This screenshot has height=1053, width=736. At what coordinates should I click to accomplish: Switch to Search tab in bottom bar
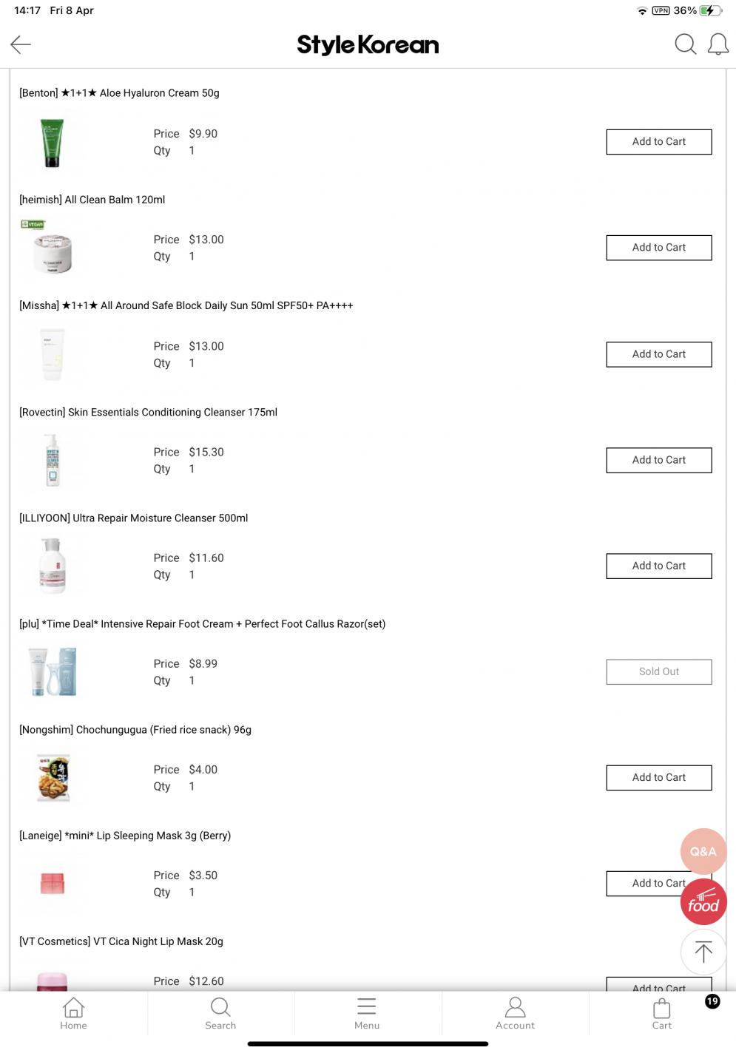click(220, 1013)
